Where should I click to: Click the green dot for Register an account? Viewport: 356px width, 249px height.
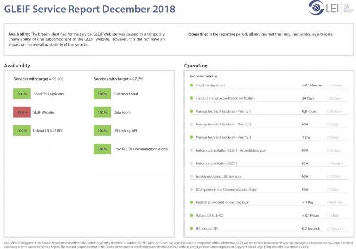(x=191, y=202)
